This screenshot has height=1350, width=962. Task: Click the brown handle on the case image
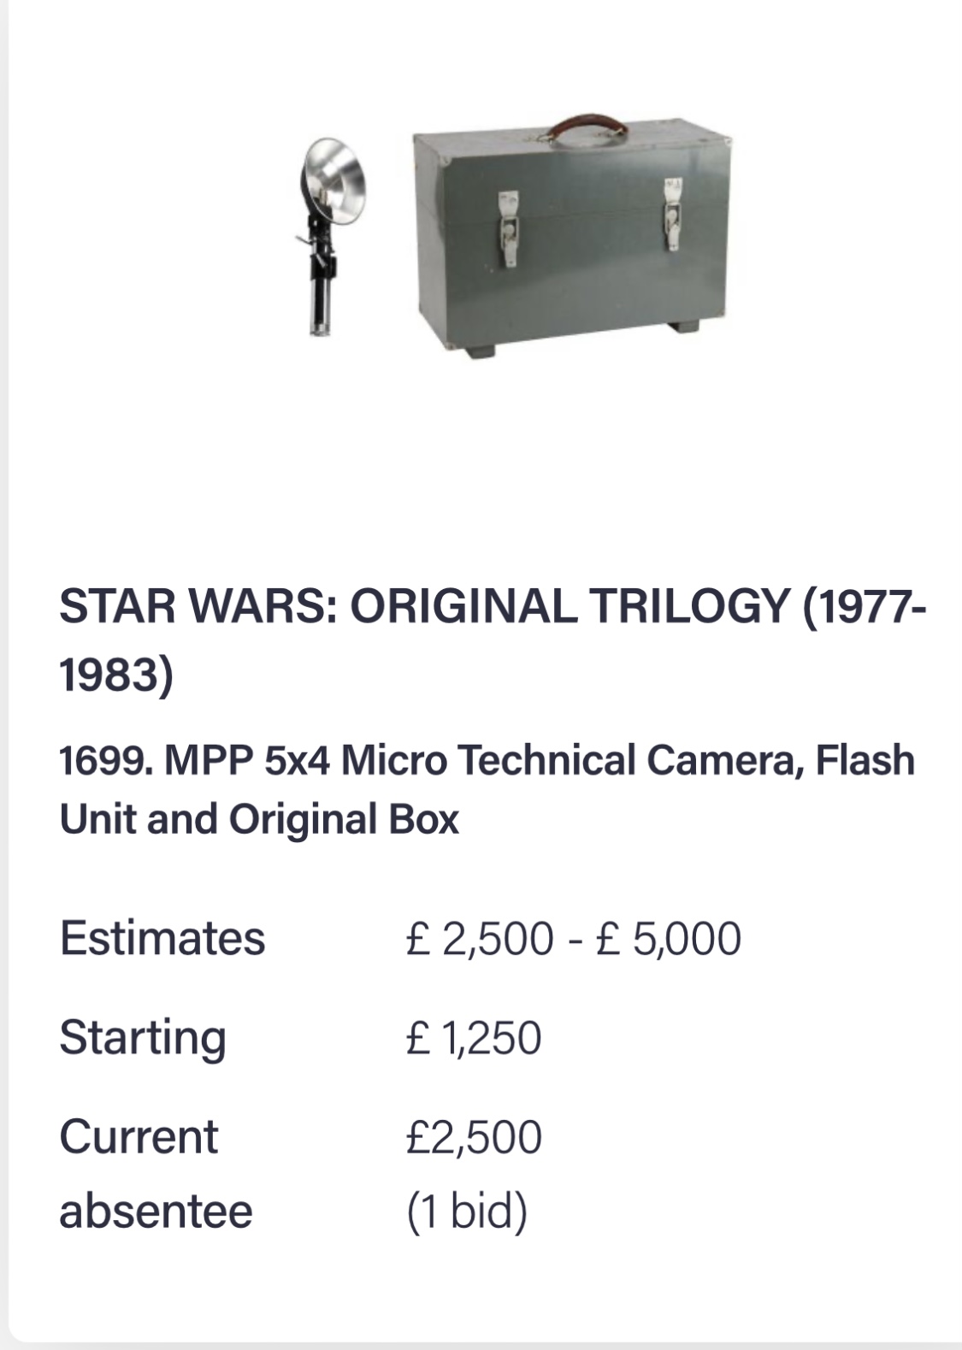(587, 128)
